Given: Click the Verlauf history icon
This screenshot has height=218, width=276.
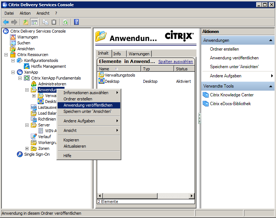Looking at the screenshot, I should (34, 137).
